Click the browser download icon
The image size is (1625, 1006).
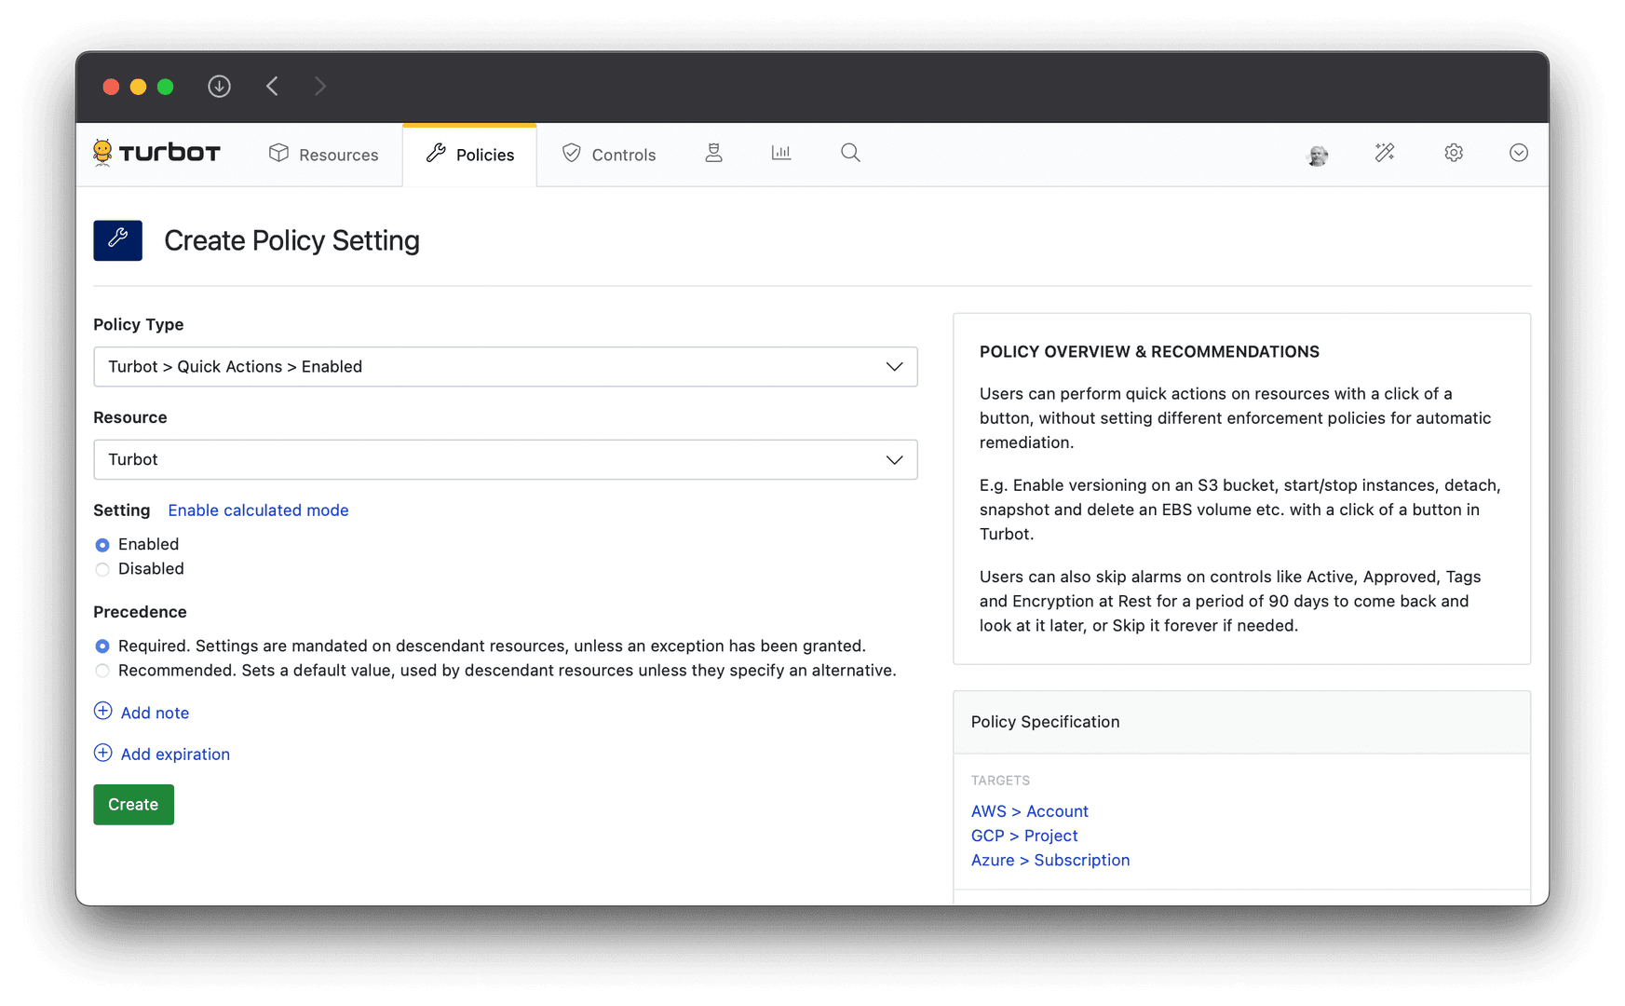point(219,87)
